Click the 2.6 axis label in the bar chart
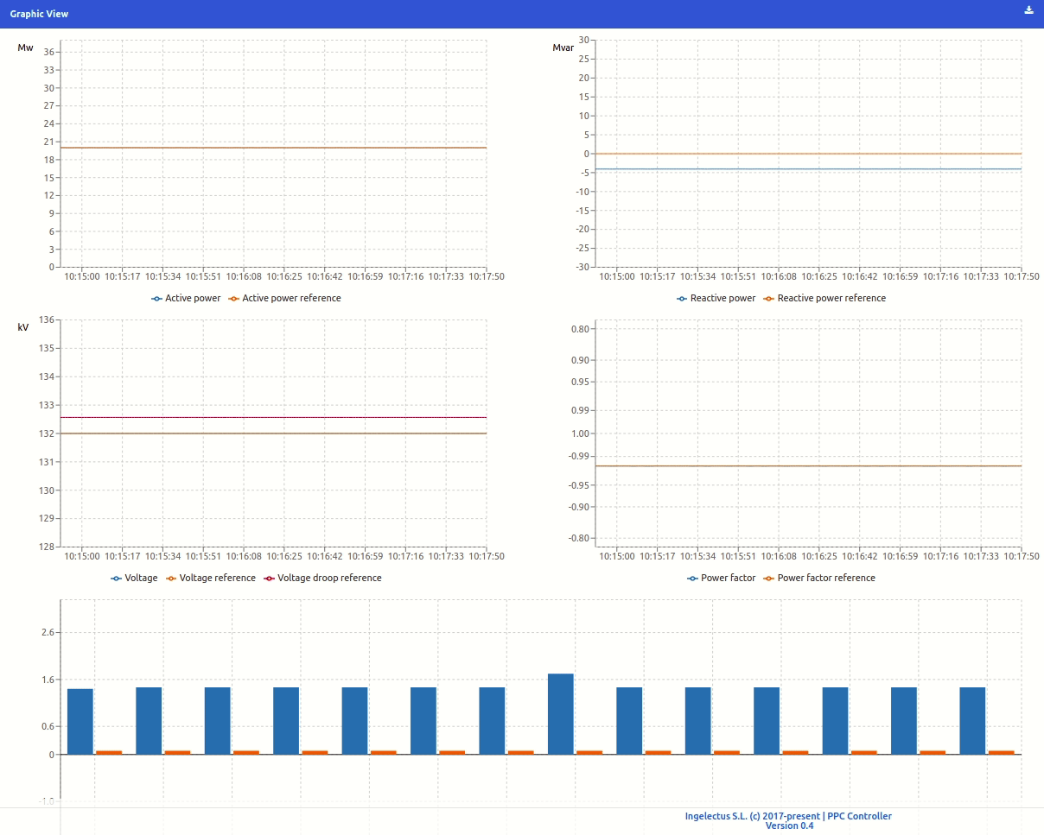This screenshot has height=835, width=1044. coord(48,633)
